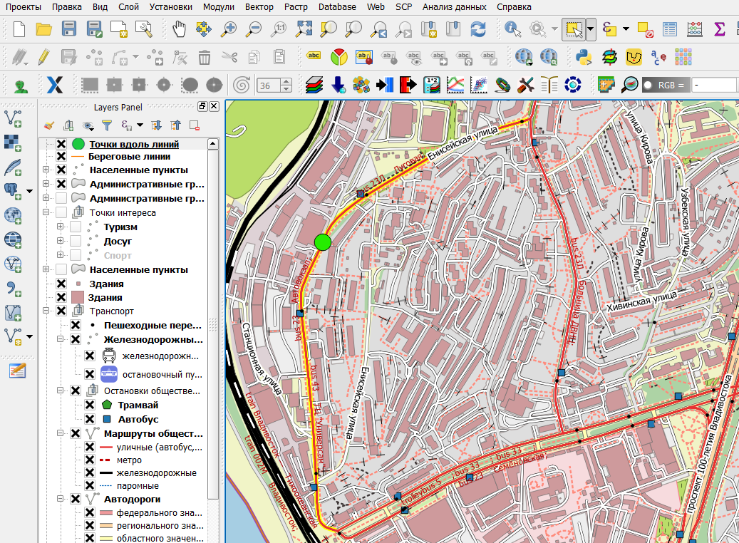The image size is (739, 543).
Task: Collapse the Автодороги layer group
Action: [60, 499]
